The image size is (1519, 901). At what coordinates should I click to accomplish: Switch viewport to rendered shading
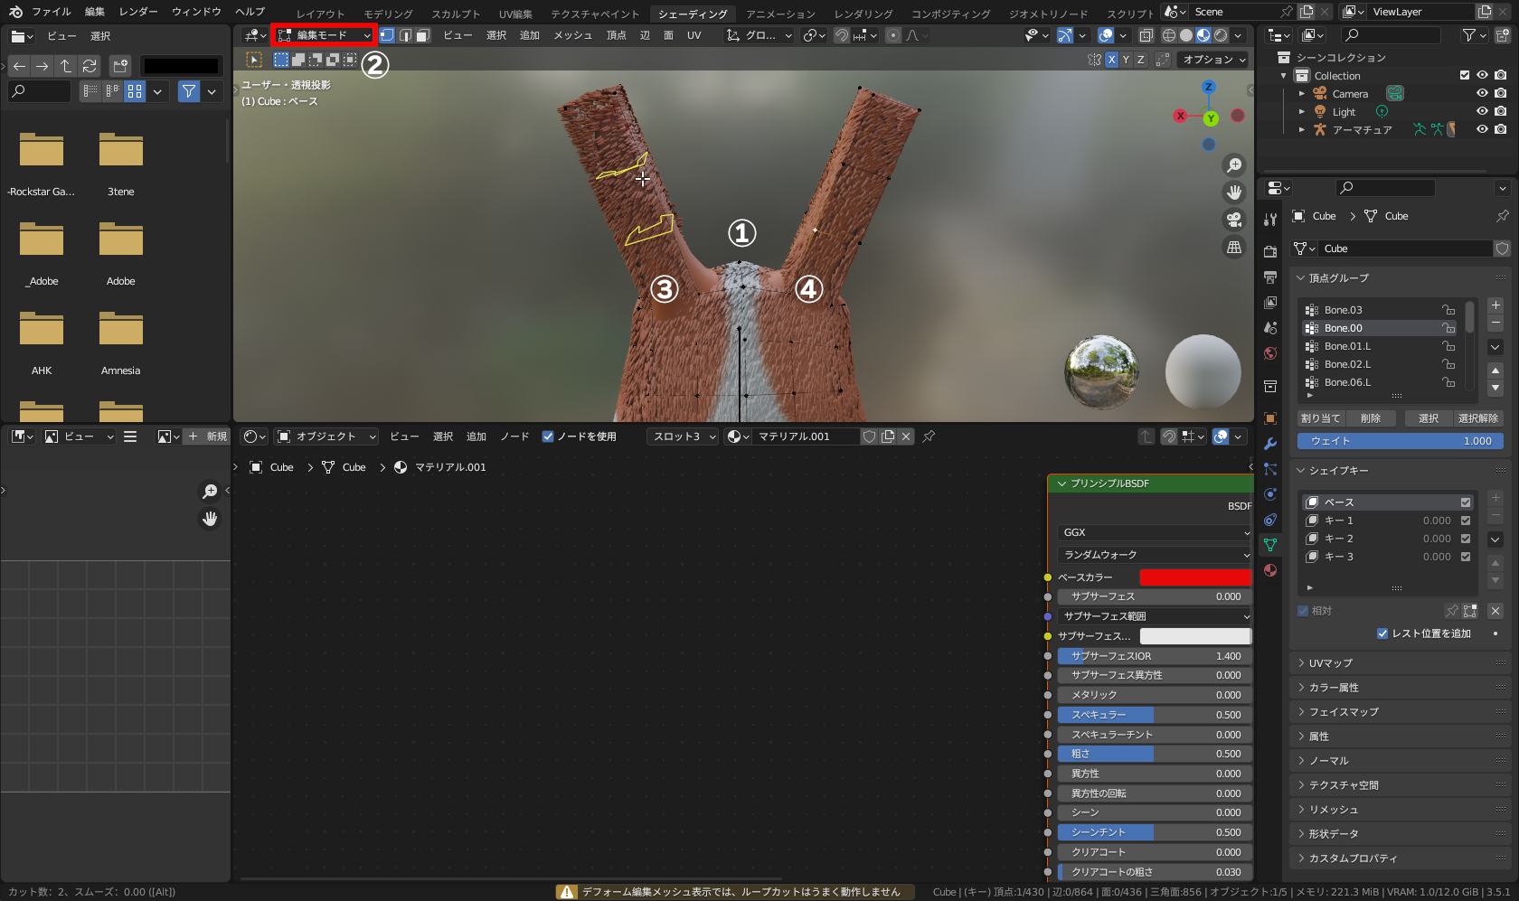tap(1221, 35)
